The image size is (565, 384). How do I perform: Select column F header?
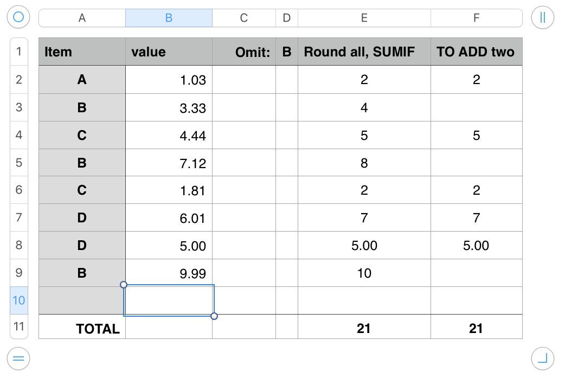(x=476, y=18)
